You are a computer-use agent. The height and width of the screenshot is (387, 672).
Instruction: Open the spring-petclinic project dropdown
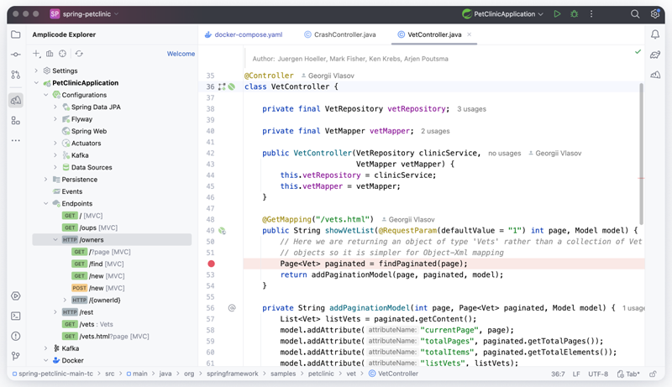(x=84, y=13)
